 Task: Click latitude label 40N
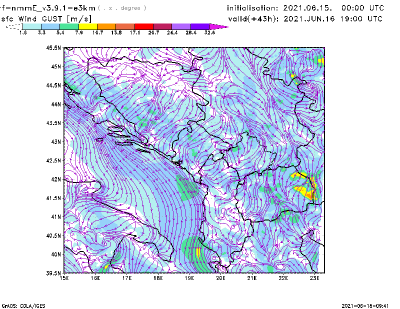click(x=56, y=254)
